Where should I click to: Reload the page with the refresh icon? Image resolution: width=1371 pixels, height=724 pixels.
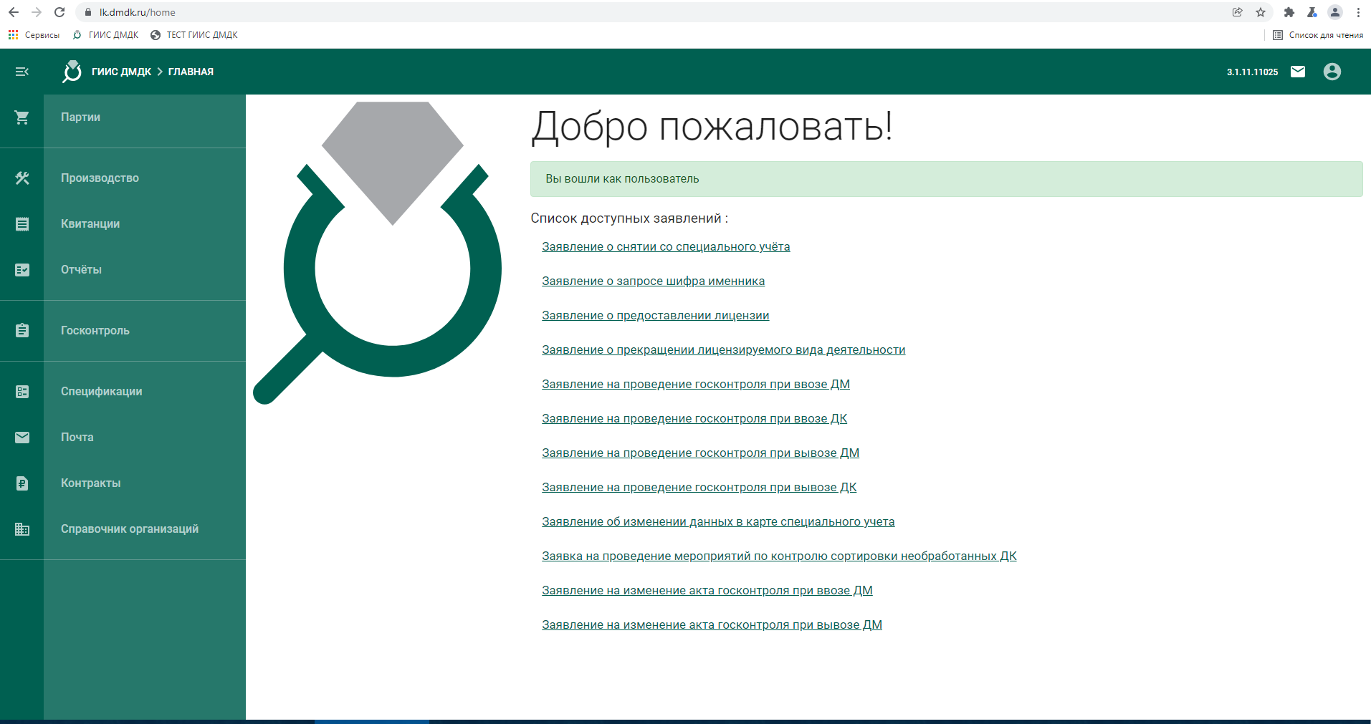click(59, 12)
